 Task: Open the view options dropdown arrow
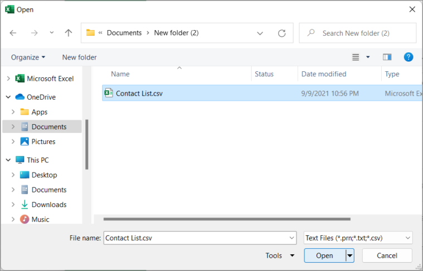point(368,57)
